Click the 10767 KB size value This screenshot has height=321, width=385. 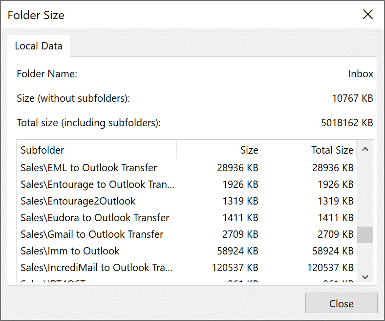tap(353, 98)
